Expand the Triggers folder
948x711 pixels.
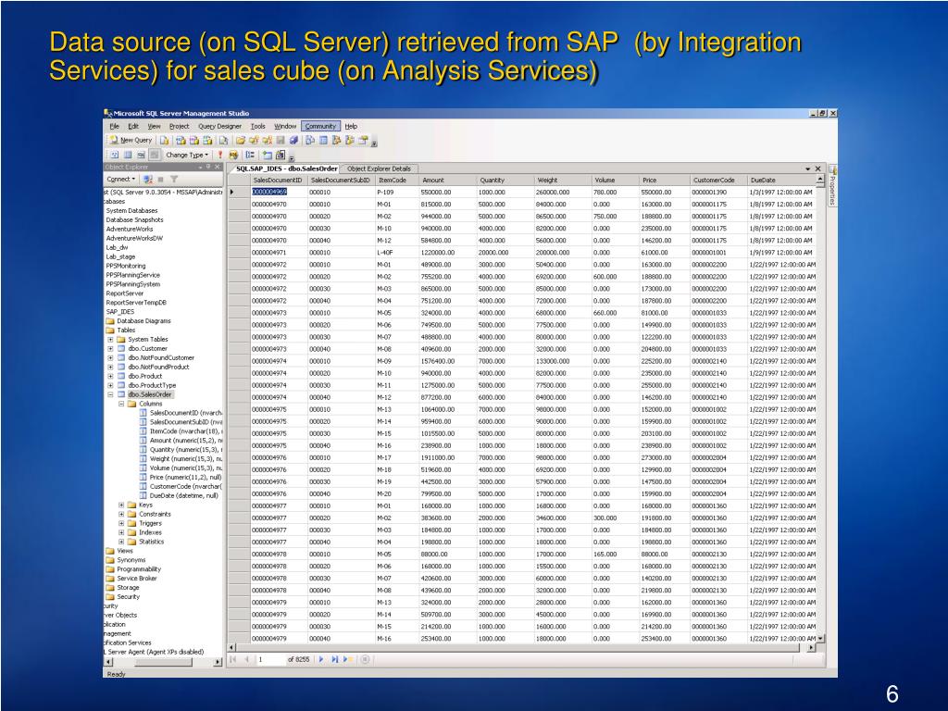pos(121,523)
